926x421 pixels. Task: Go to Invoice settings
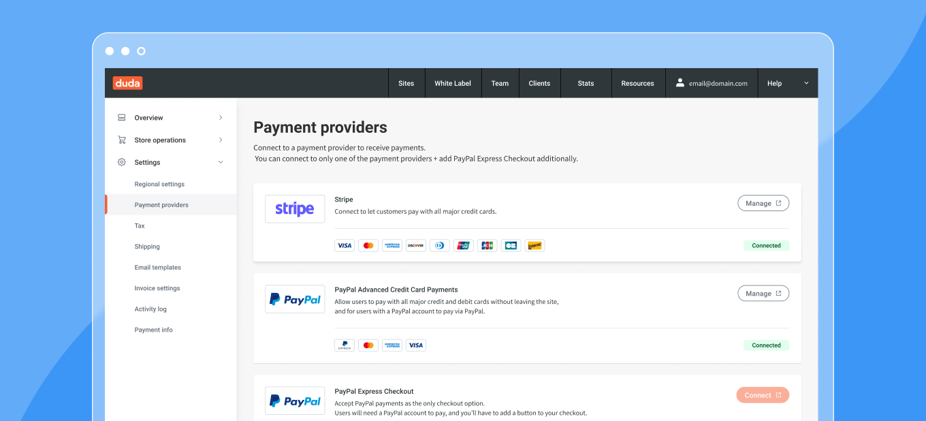coord(157,288)
